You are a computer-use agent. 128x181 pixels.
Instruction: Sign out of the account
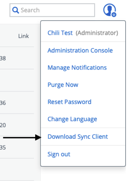(59, 154)
